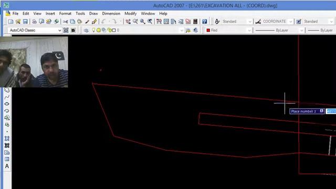The width and height of the screenshot is (336, 189).
Task: Click the Help question mark icon
Action: 205,22
